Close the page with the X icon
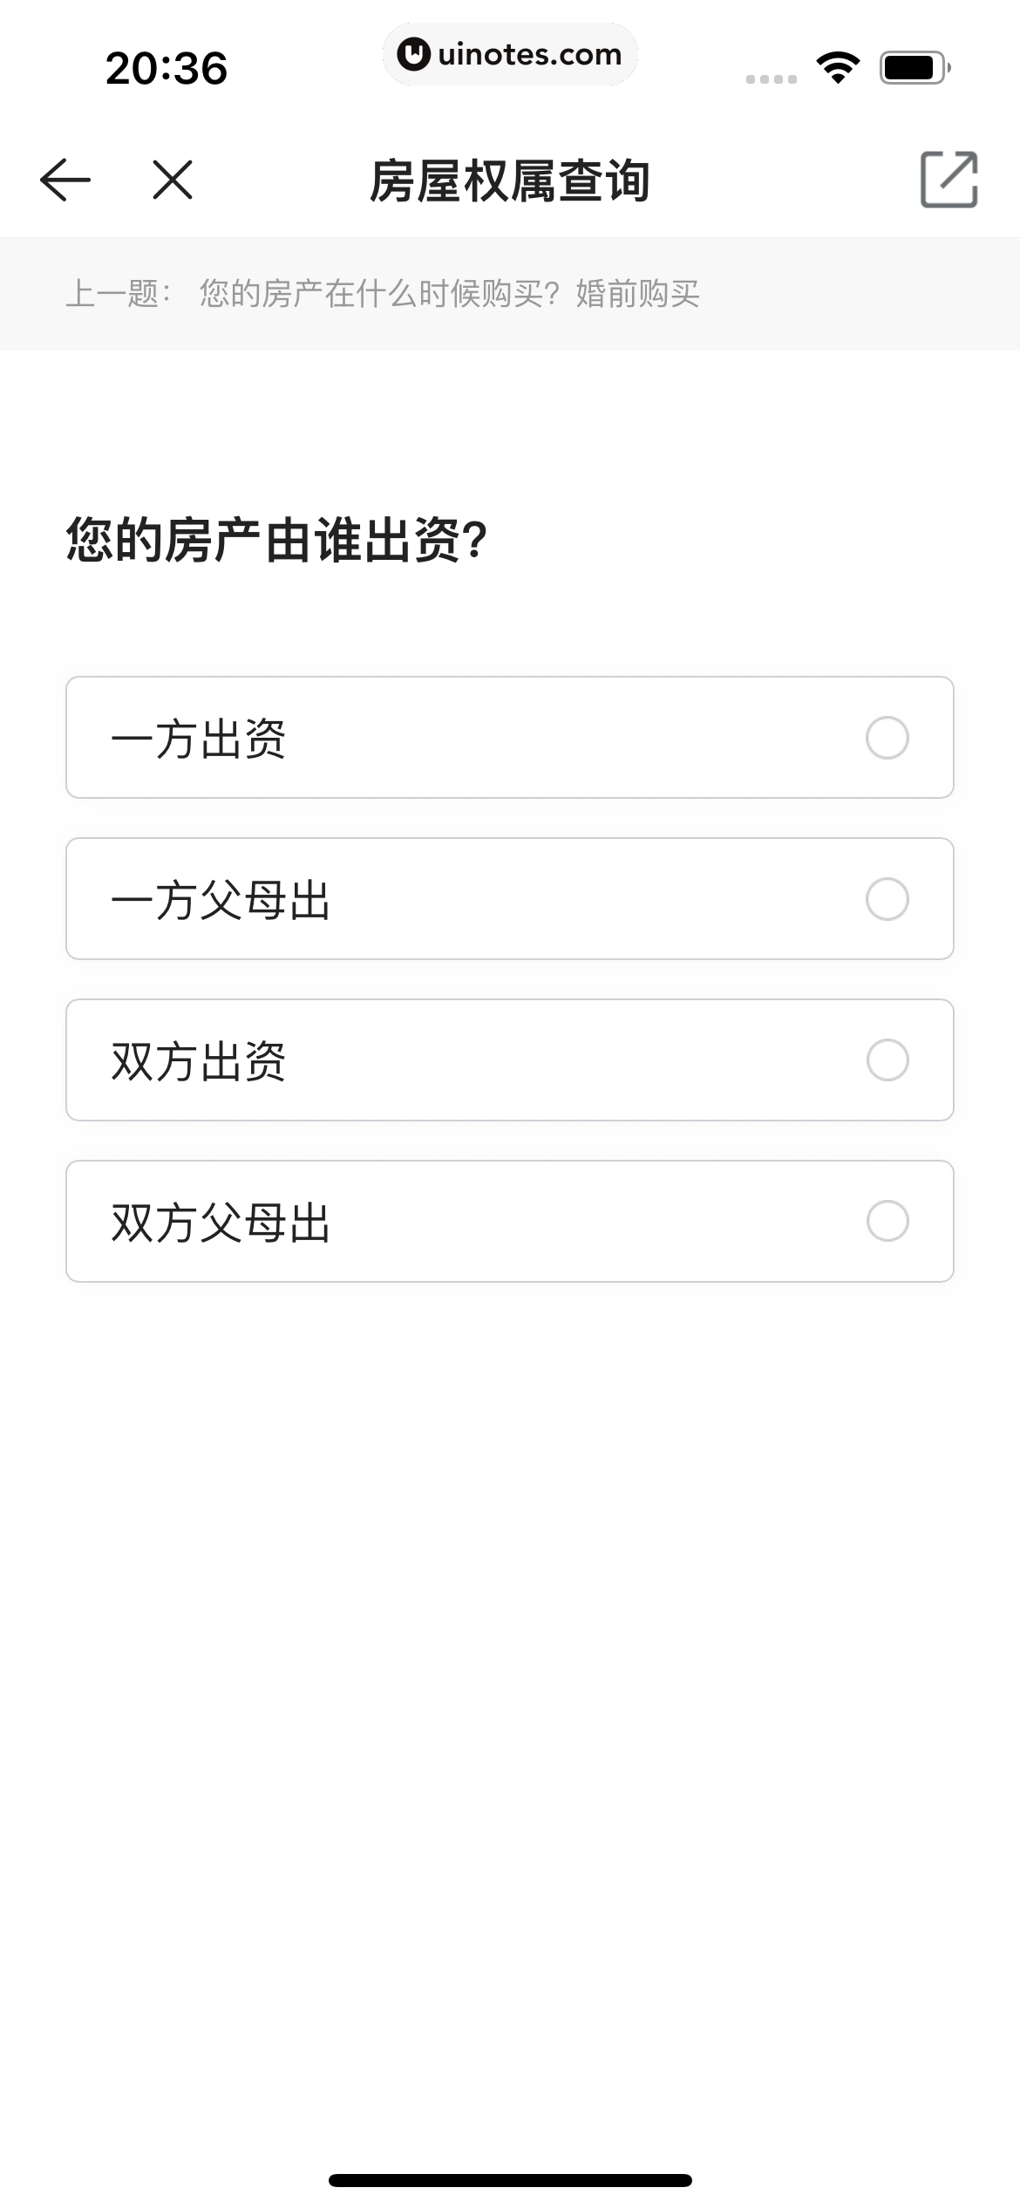 click(173, 180)
